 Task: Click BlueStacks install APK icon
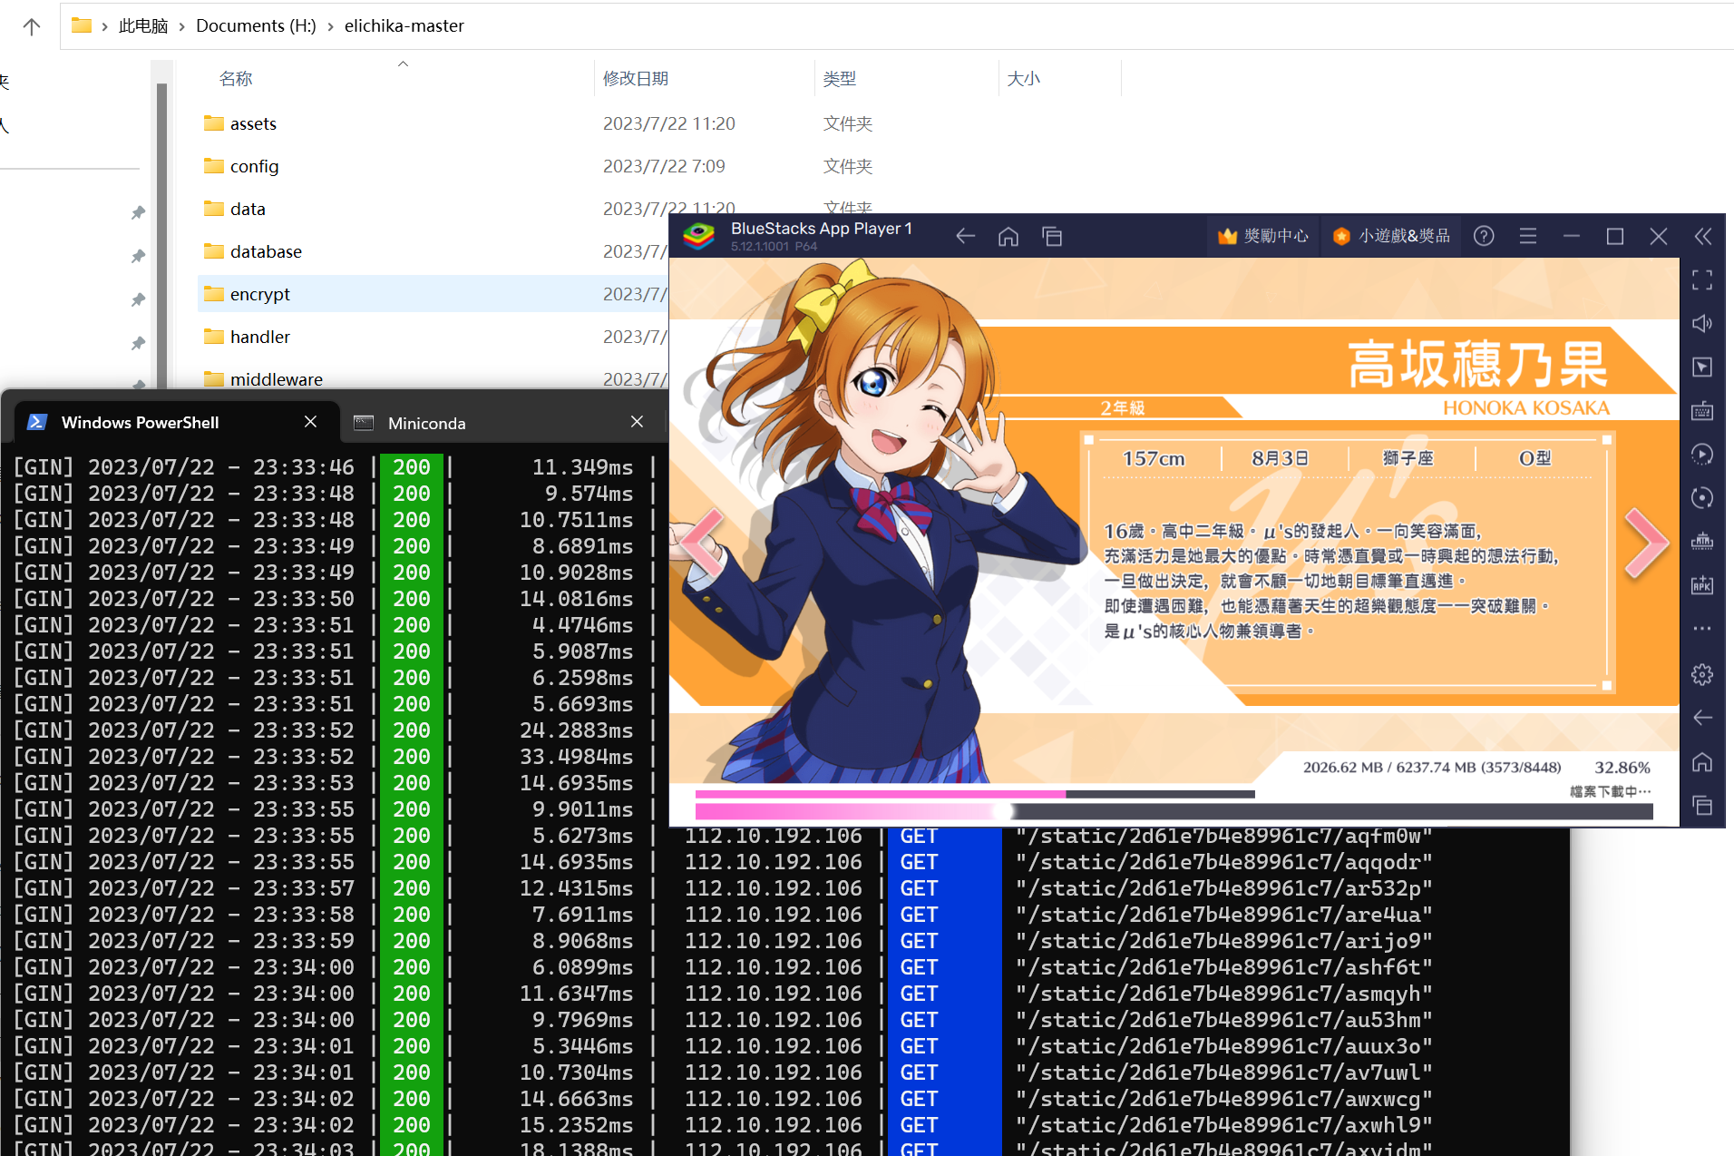pos(1702,585)
